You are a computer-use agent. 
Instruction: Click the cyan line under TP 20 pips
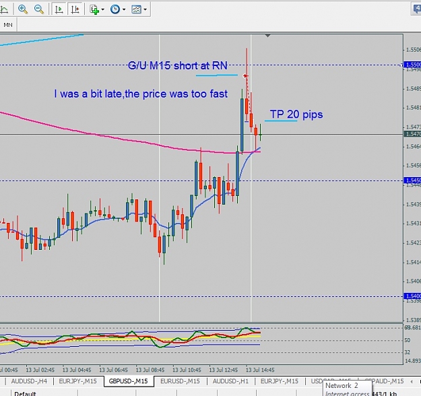[281, 121]
